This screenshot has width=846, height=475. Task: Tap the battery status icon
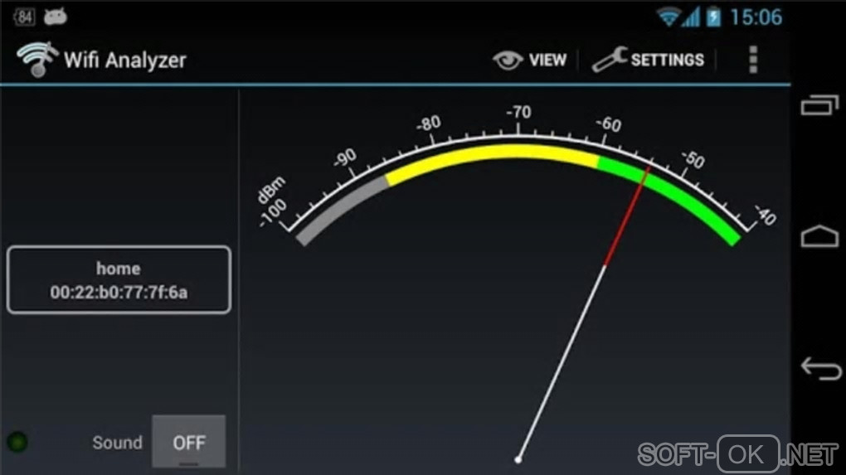pyautogui.click(x=713, y=17)
